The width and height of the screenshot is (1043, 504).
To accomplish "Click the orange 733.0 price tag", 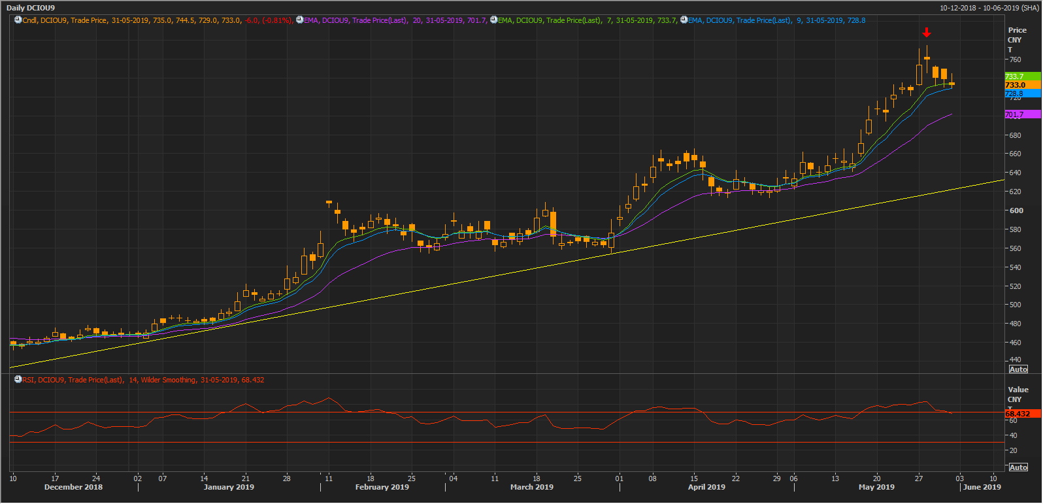I will 1022,85.
